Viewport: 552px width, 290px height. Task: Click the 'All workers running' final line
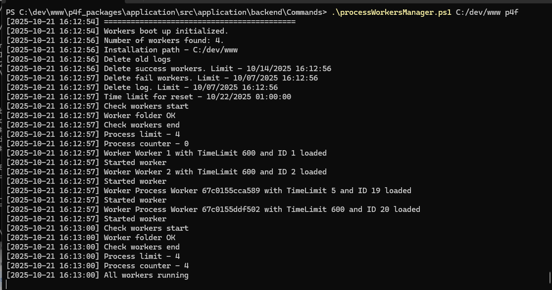click(146, 275)
